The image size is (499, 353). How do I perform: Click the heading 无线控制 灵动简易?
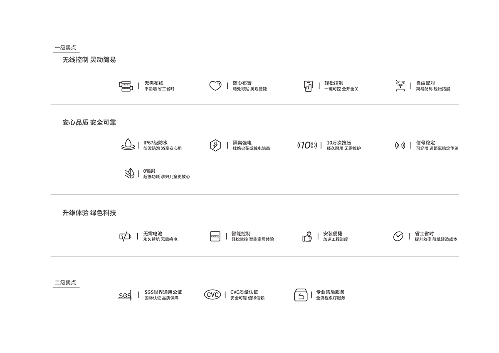tap(89, 60)
